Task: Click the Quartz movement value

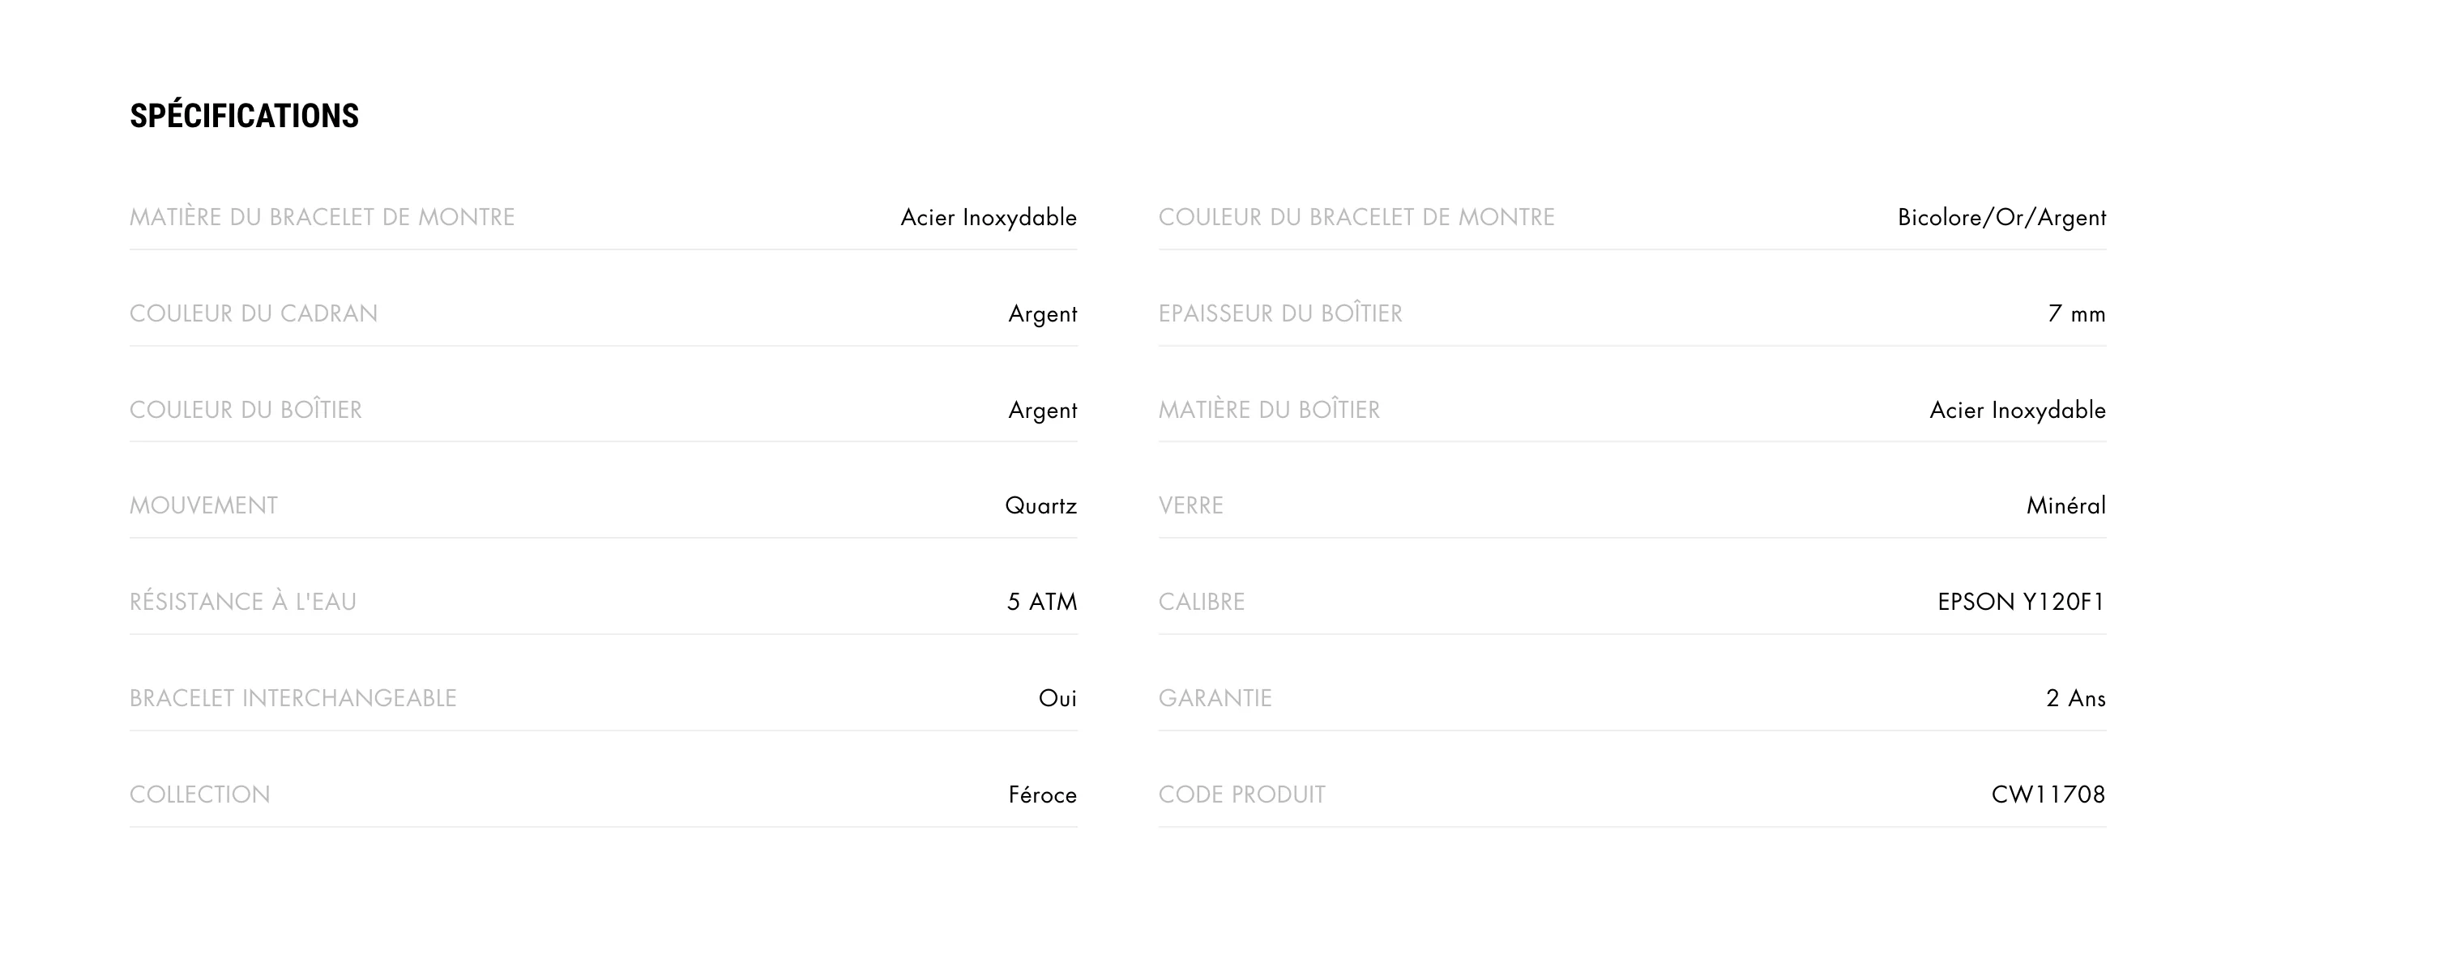Action: (x=1040, y=506)
